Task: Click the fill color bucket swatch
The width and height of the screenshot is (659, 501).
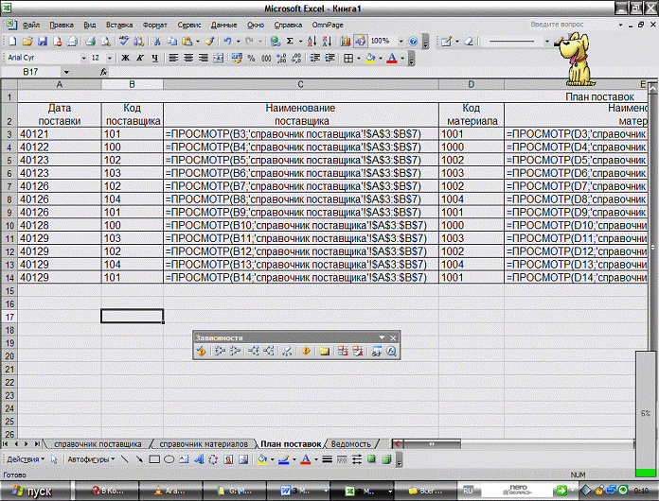Action: pyautogui.click(x=369, y=59)
